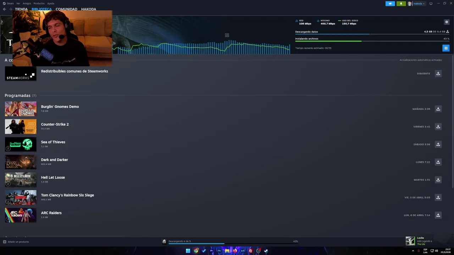Open Steamworks thumbnail

point(21,73)
